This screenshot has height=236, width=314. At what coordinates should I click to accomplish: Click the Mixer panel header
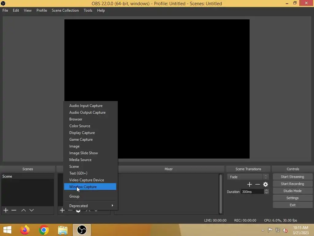(x=169, y=169)
